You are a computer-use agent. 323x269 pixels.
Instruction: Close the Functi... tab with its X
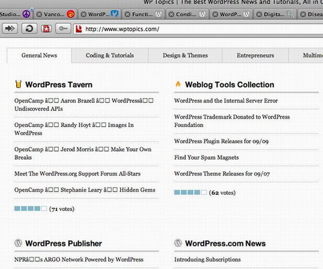[127, 14]
